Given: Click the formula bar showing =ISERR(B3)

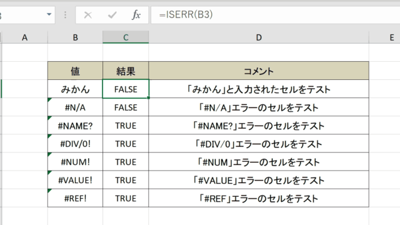Looking at the screenshot, I should point(276,15).
